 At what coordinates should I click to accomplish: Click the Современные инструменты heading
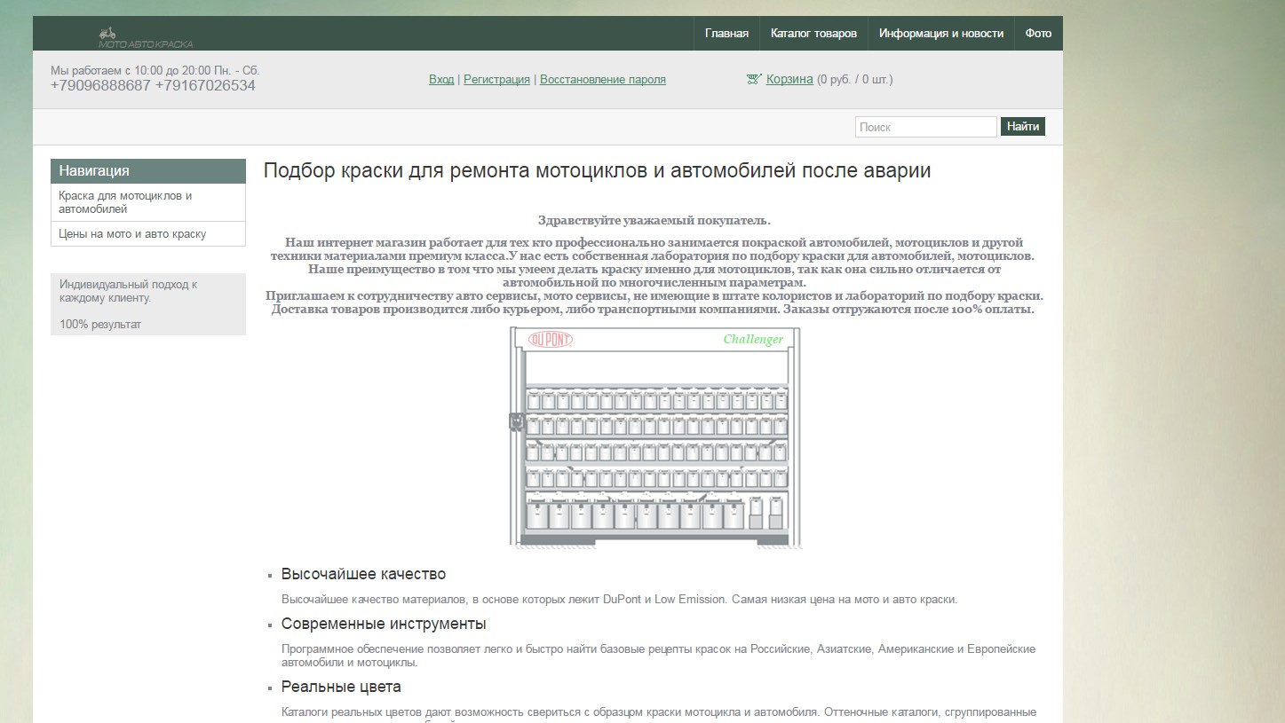click(x=384, y=624)
